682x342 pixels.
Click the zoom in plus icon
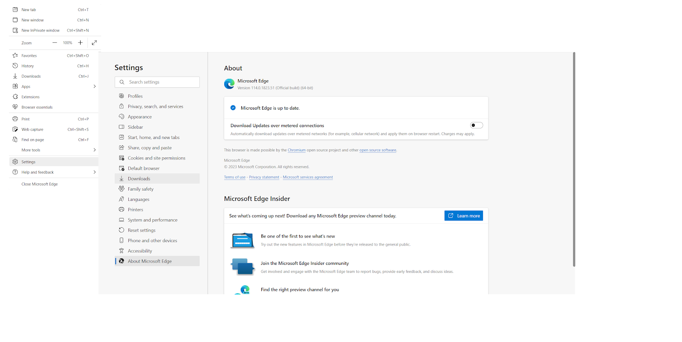coord(80,43)
